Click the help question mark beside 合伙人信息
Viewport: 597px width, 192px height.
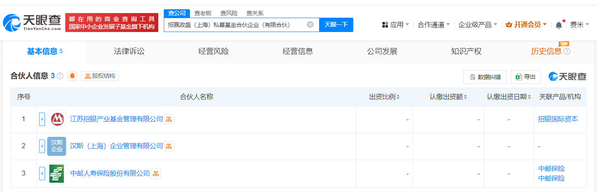[x=60, y=76]
